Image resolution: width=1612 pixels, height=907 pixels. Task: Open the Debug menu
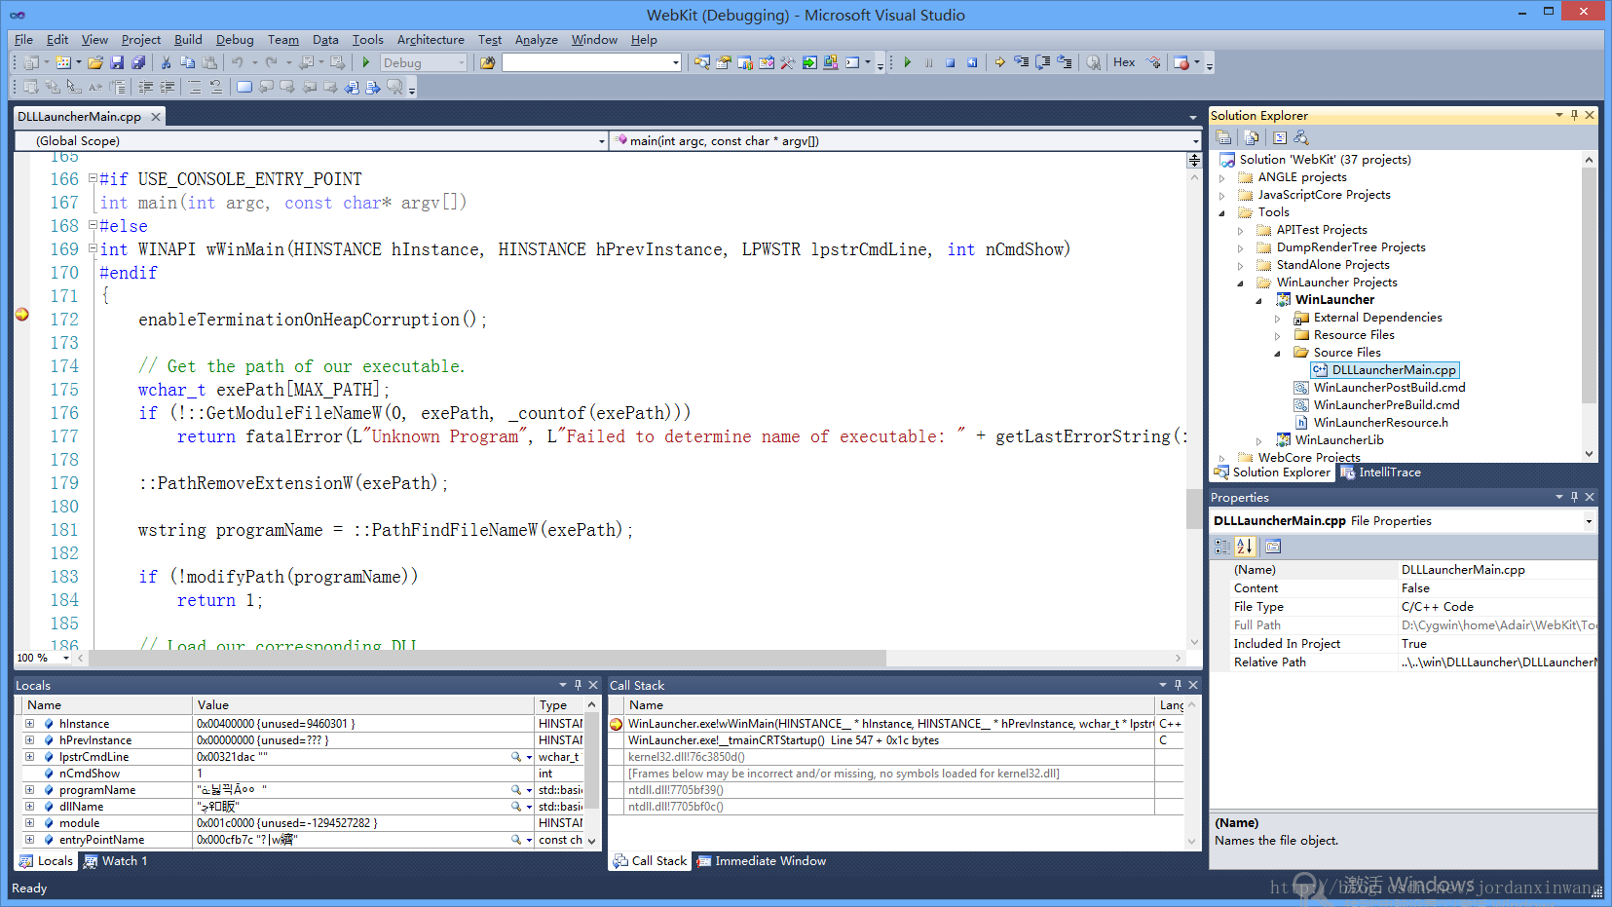click(235, 40)
